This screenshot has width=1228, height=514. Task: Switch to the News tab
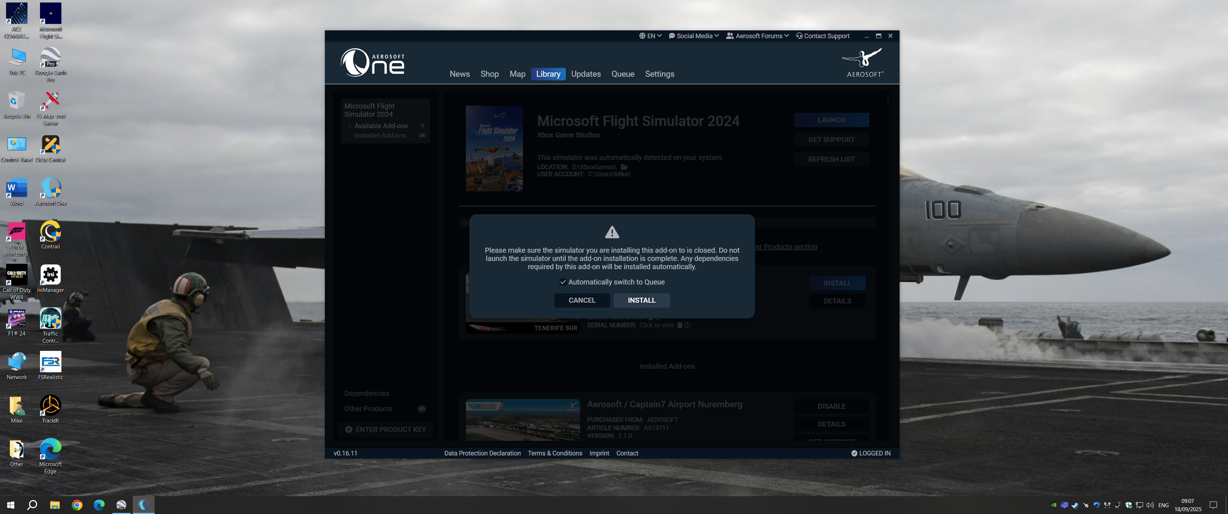tap(459, 74)
